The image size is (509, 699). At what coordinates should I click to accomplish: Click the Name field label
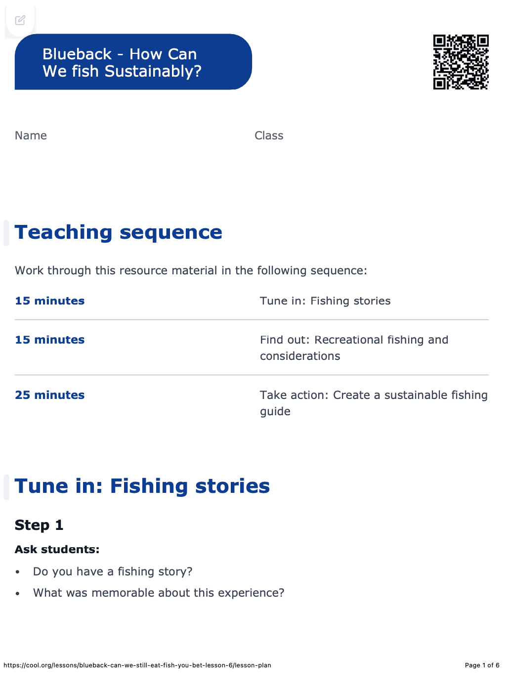[31, 135]
